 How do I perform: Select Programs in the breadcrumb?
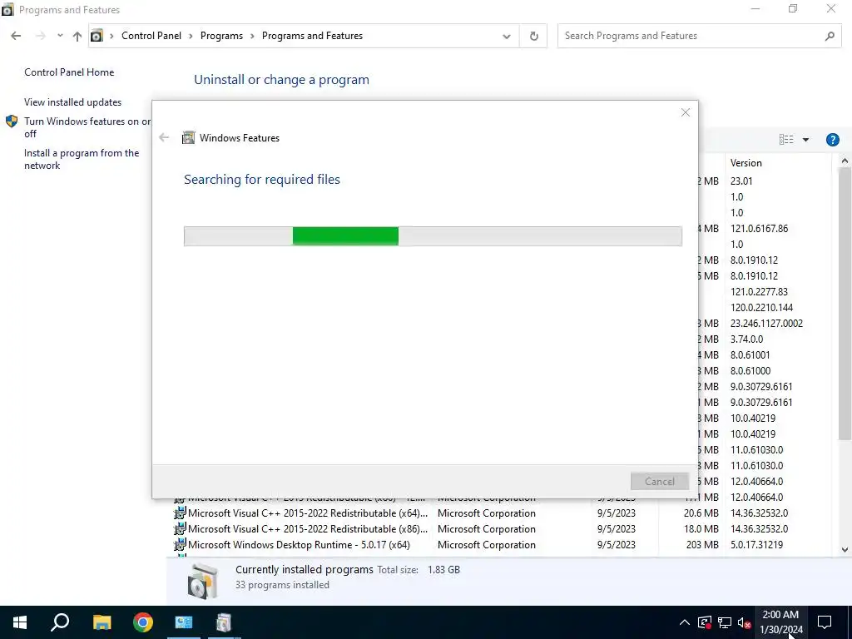(221, 36)
